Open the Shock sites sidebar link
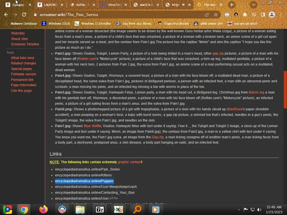The image size is (287, 215). coord(20,39)
